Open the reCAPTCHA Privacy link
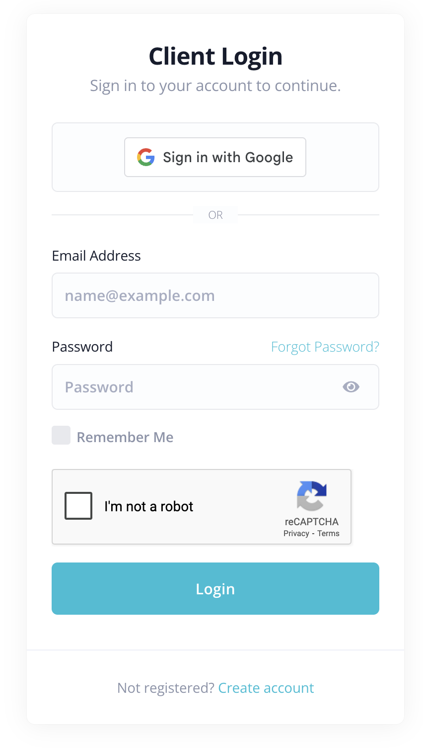The width and height of the screenshot is (423, 748). click(296, 533)
